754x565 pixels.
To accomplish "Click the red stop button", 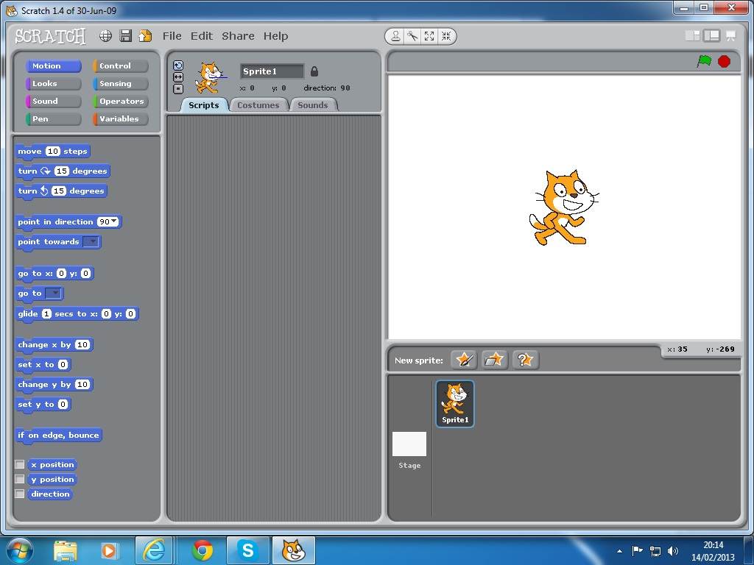I will [724, 61].
